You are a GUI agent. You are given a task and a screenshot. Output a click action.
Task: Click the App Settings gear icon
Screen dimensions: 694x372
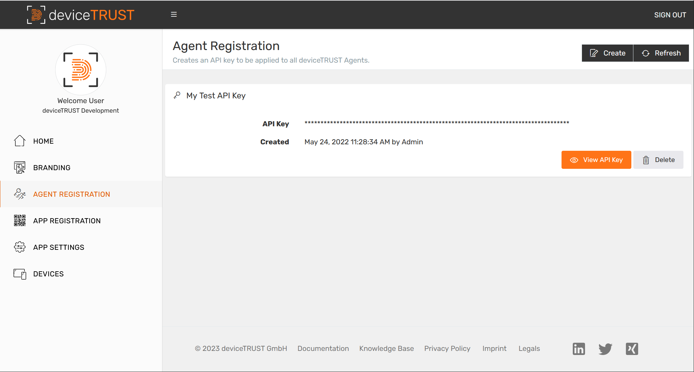[19, 248]
